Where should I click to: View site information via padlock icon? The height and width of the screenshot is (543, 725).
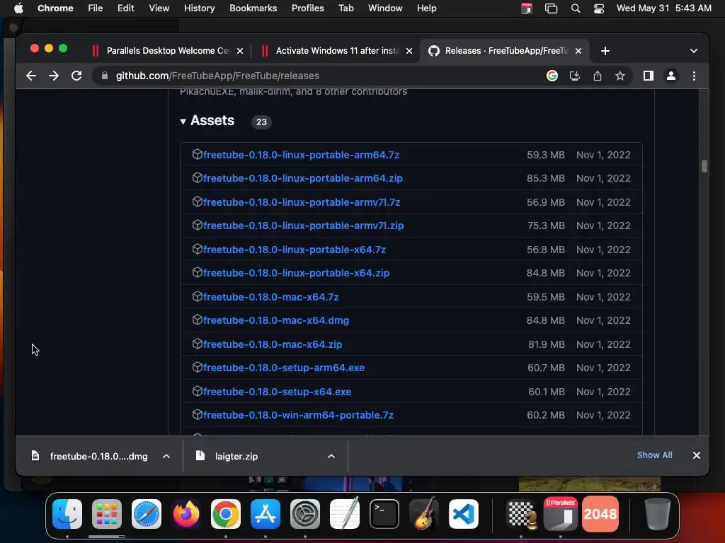(x=105, y=76)
